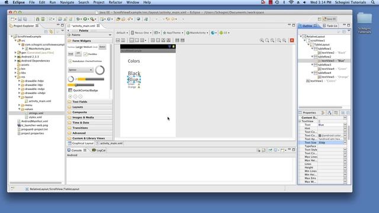This screenshot has width=379, height=213.
Task: Open the Refactor menu
Action: 115,2
